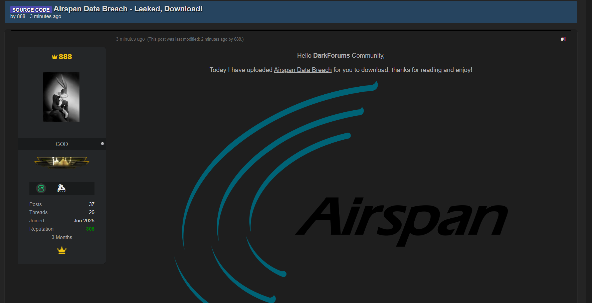Click the post's 3 minutes ago timestamp
The width and height of the screenshot is (592, 303).
tap(130, 39)
